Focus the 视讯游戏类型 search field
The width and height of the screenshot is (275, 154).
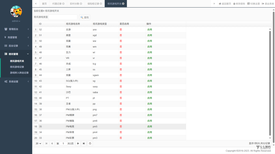pyautogui.click(x=63, y=17)
